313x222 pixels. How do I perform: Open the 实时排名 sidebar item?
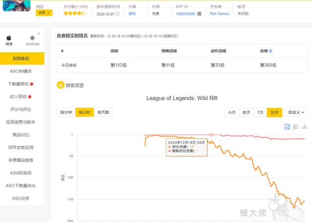22,59
